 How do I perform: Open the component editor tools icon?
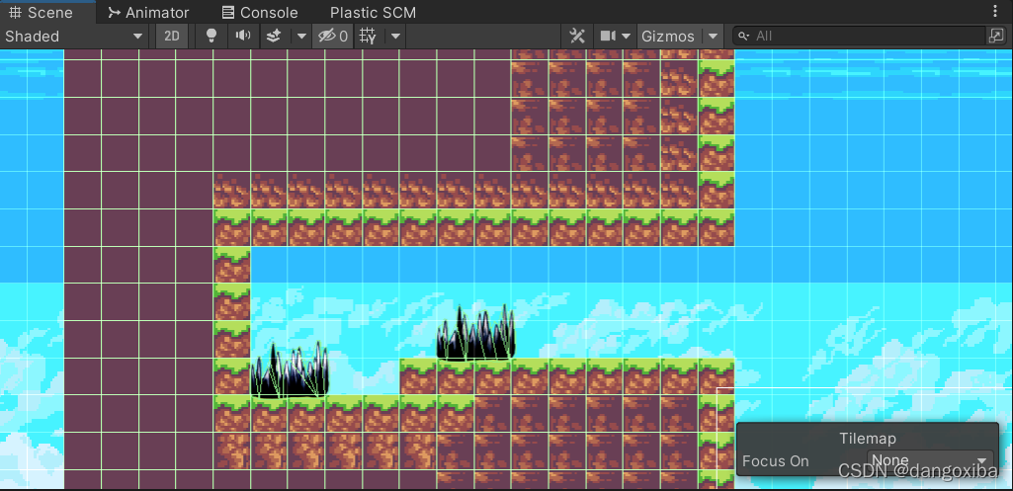pos(577,37)
